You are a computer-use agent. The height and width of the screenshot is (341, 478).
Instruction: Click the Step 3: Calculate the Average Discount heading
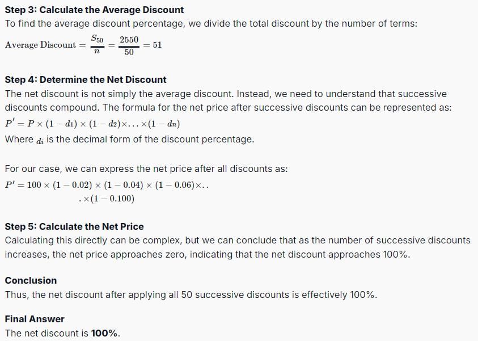(94, 10)
